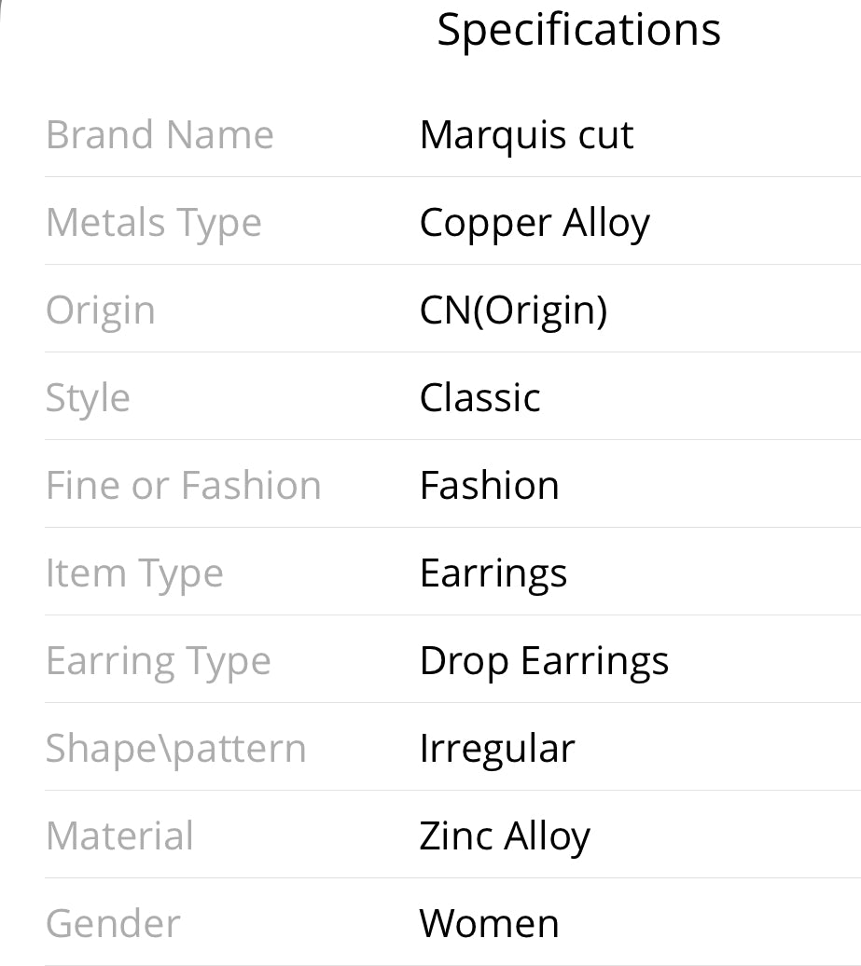Click the Marquis cut brand value
The width and height of the screenshot is (861, 966).
(x=526, y=136)
